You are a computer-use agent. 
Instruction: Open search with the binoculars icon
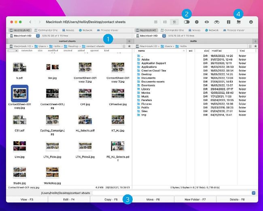pyautogui.click(x=217, y=22)
